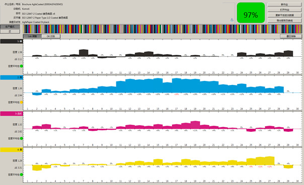Screen dimensions: 304x185
Task: Toggle the production mode button
Action: [10, 27]
